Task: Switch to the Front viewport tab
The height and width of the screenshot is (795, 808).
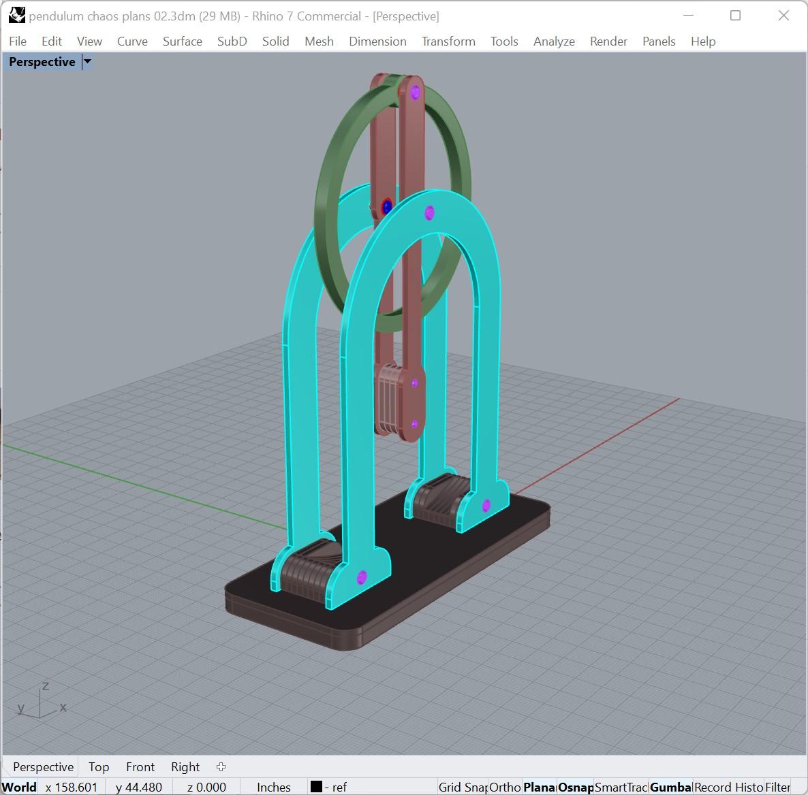Action: pyautogui.click(x=140, y=766)
